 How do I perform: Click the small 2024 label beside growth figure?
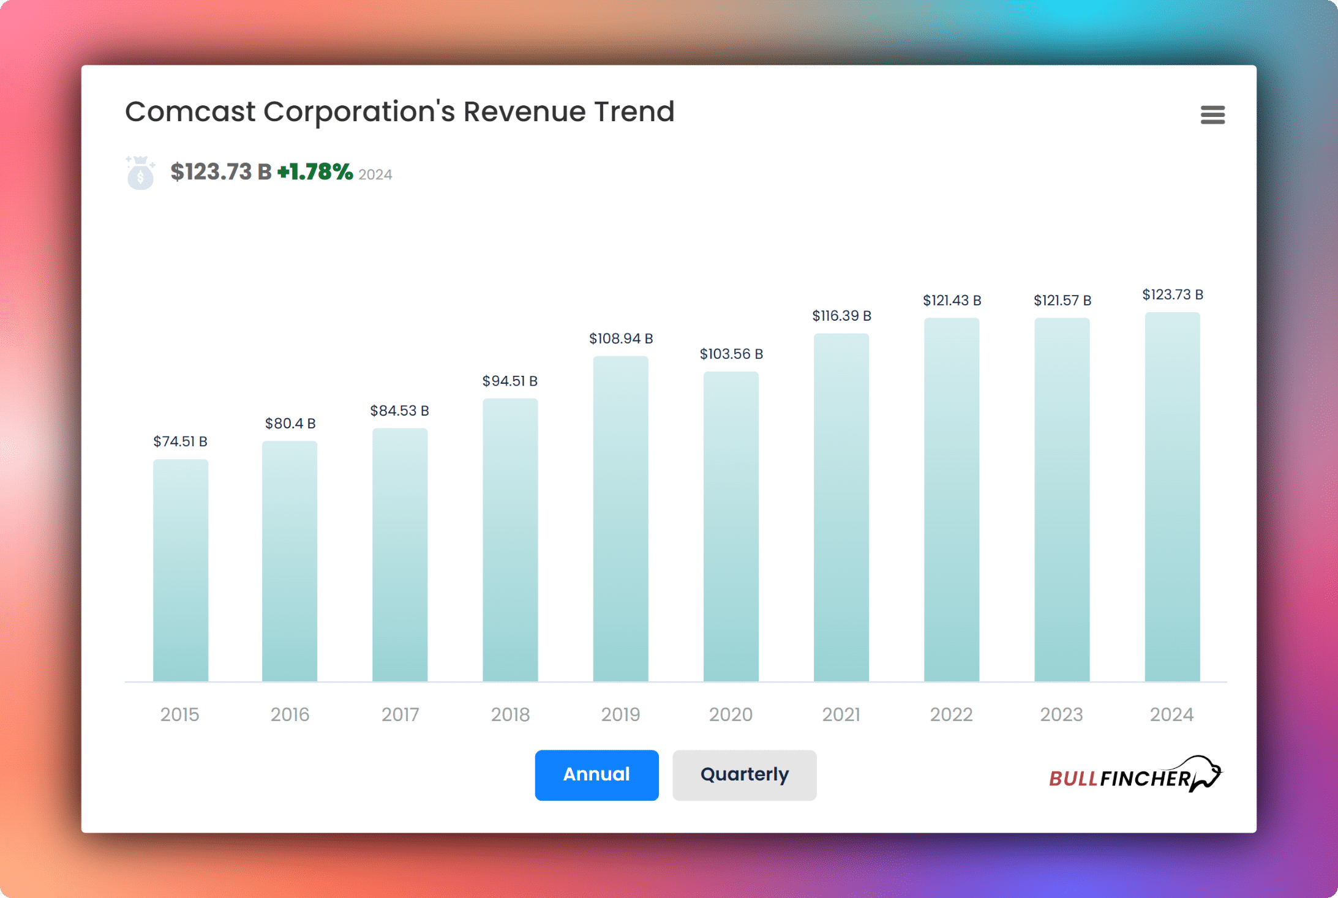pos(375,174)
